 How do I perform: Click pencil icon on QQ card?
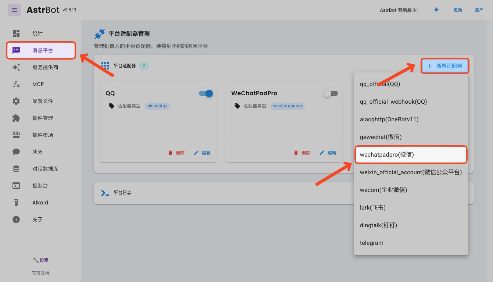[x=196, y=153]
